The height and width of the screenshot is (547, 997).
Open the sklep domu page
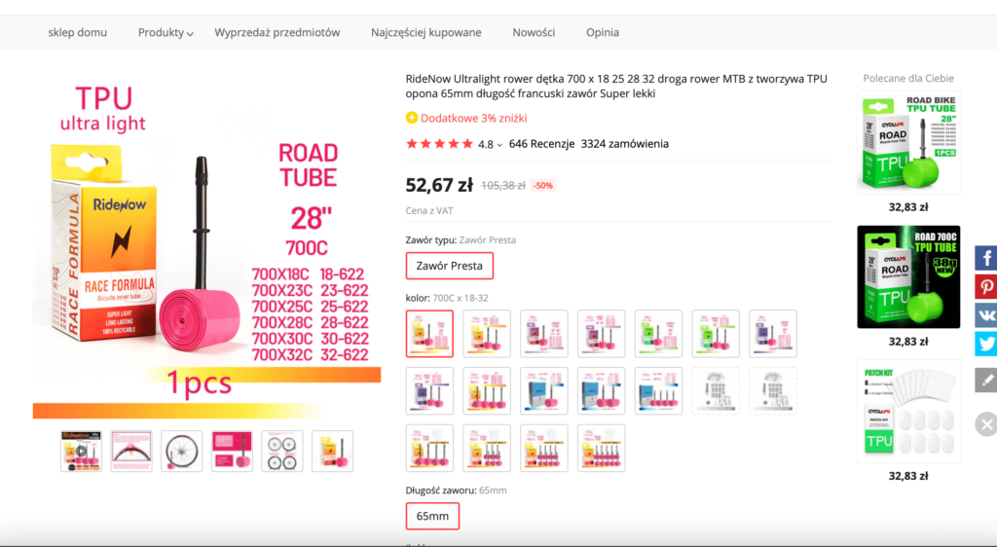point(78,32)
